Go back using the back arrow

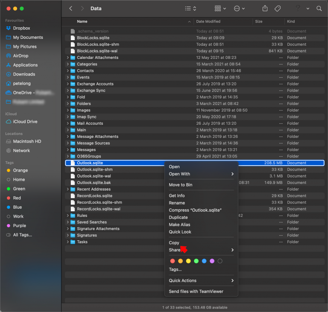[71, 9]
